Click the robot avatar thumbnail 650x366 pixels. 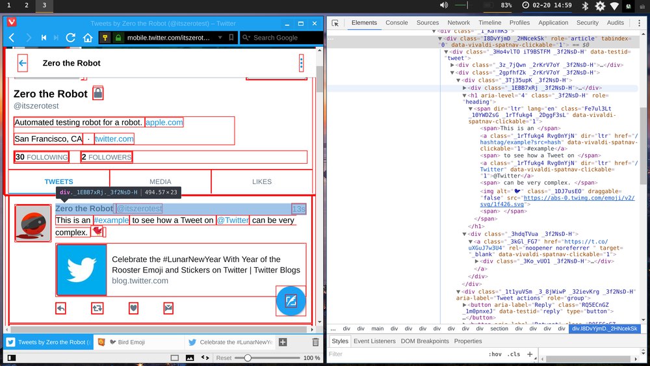coord(33,223)
